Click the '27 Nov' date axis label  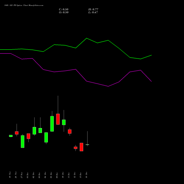(x=22, y=175)
